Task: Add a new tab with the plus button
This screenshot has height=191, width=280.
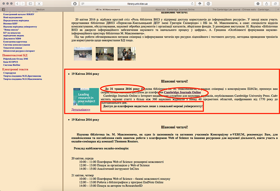Action: [278, 9]
